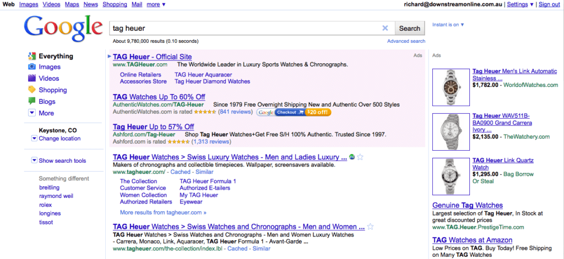The image size is (564, 259).
Task: Open Shopping in top navigation bar
Action: coord(115,4)
